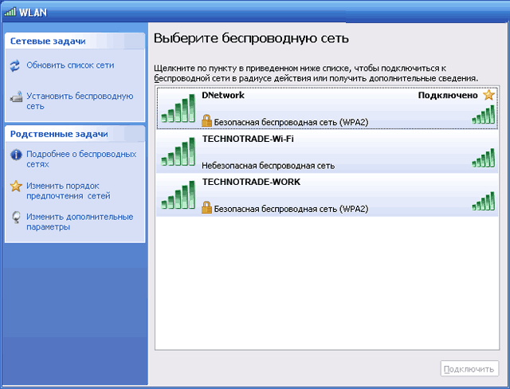Click the large signal bars of TECHNOTRADE-Wi-Fi

pos(178,151)
